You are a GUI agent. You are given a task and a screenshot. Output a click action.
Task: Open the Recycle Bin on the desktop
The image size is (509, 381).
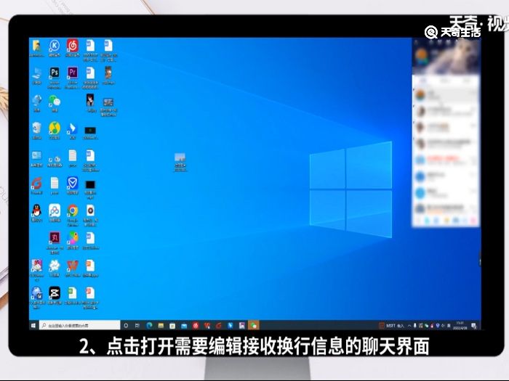(x=36, y=128)
